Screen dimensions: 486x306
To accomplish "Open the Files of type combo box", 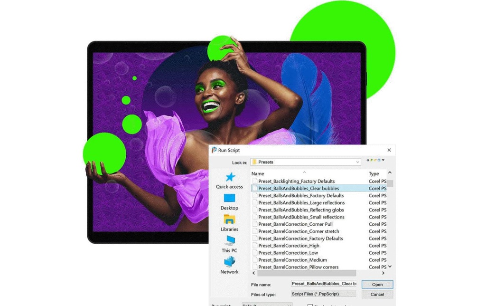I will point(323,294).
